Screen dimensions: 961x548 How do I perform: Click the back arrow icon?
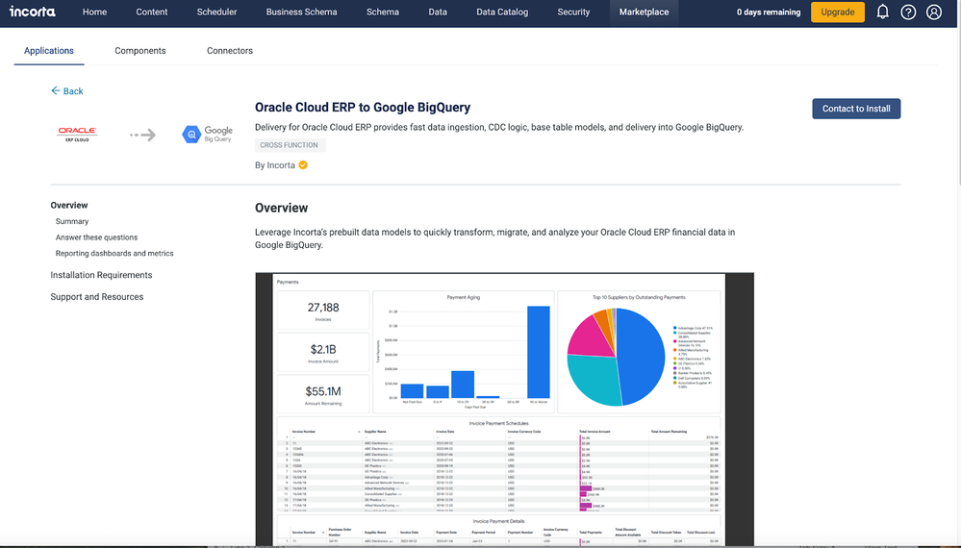click(55, 90)
